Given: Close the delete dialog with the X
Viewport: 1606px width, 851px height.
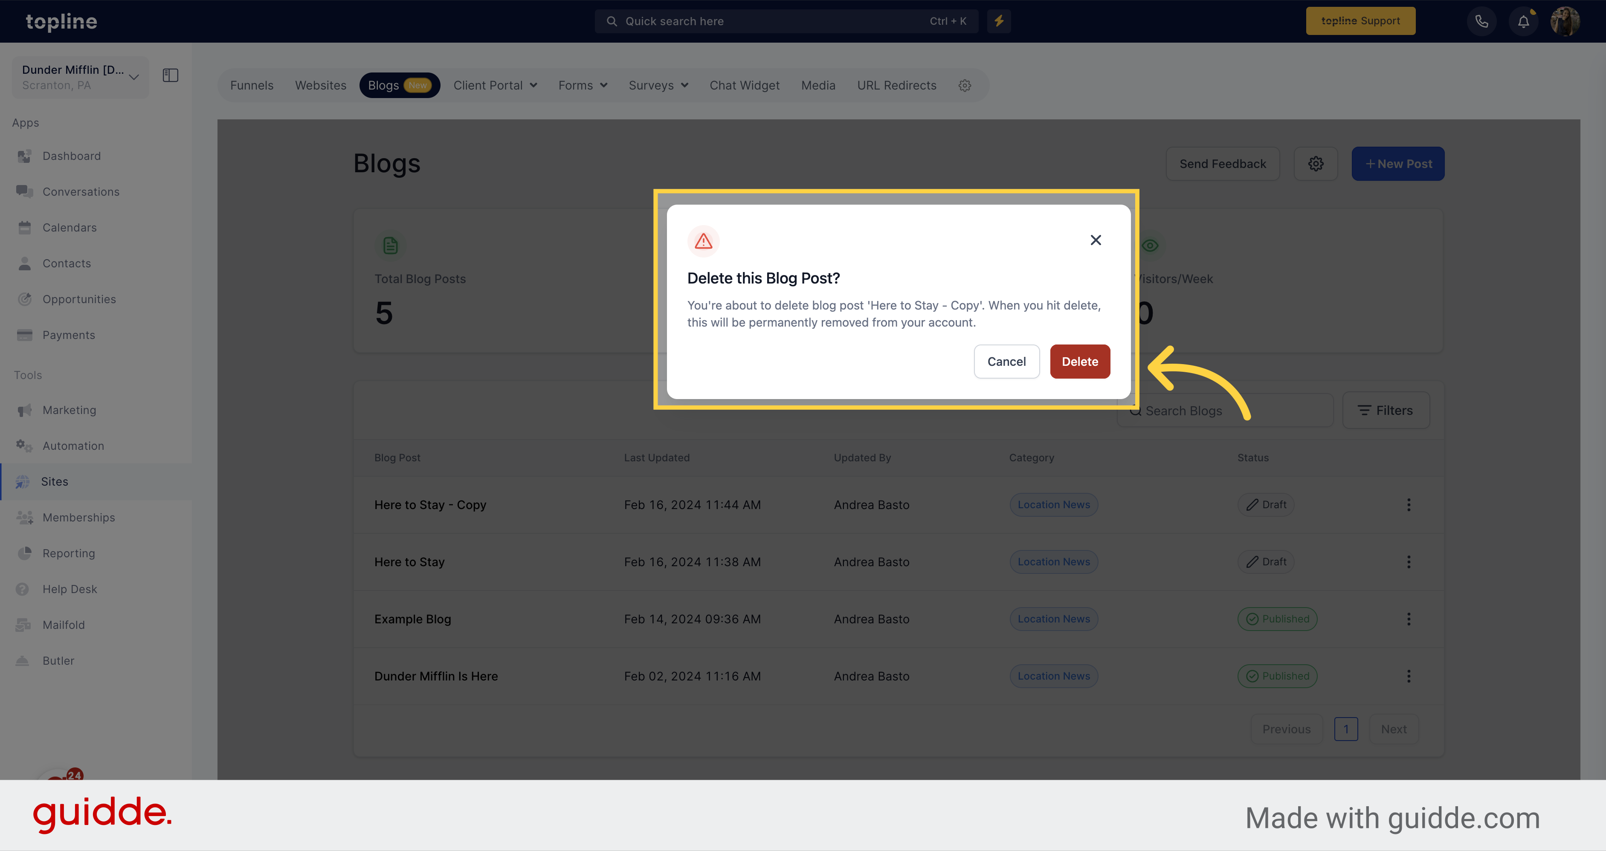Looking at the screenshot, I should coord(1096,240).
